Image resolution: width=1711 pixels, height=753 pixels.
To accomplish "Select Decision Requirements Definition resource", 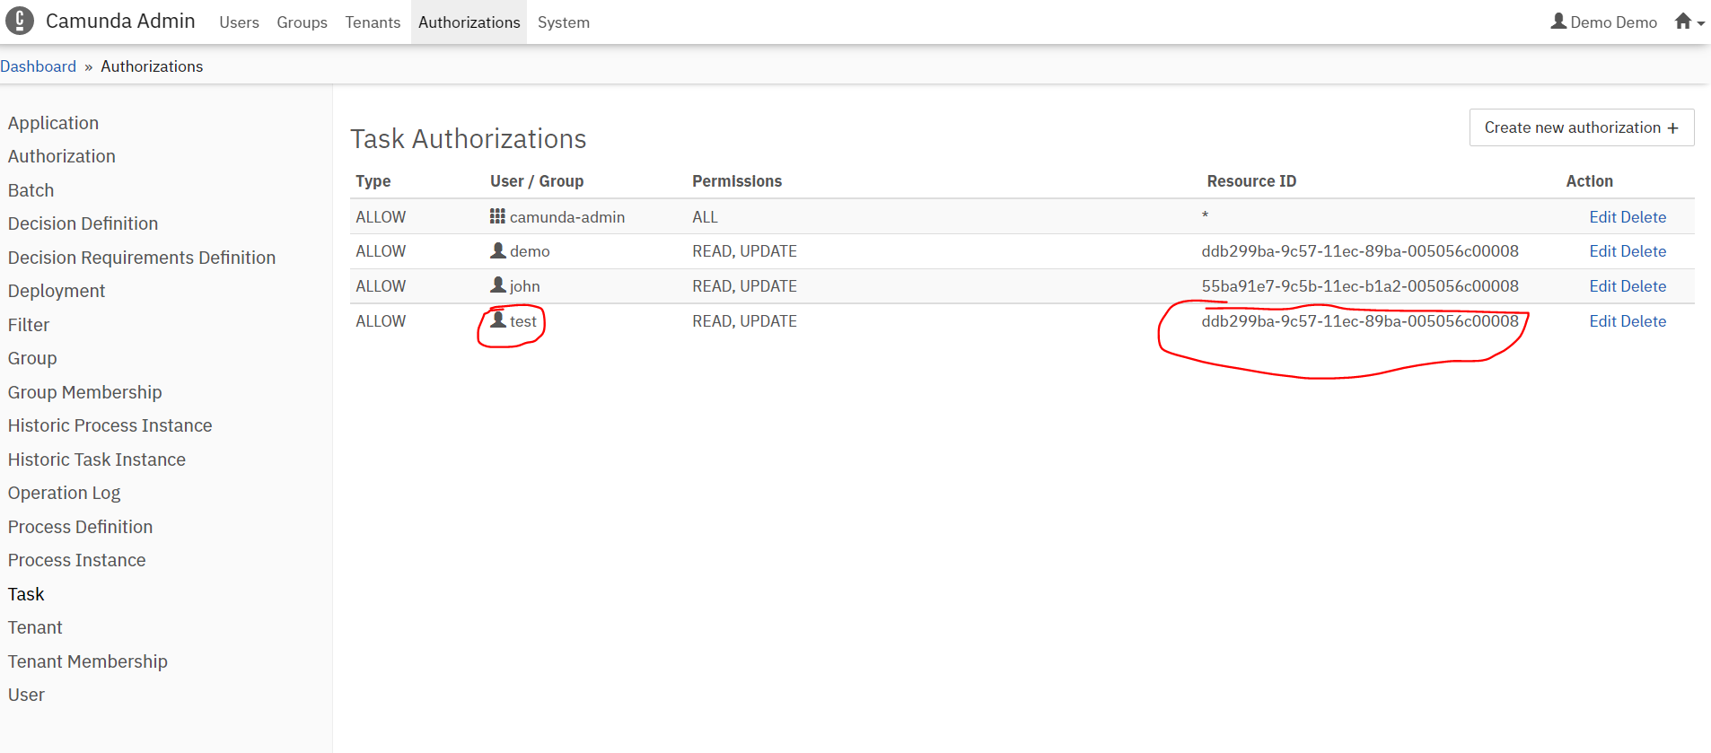I will tap(142, 258).
